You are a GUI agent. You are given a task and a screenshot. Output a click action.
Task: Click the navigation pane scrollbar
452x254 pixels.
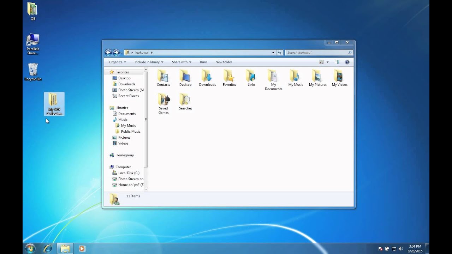(146, 120)
